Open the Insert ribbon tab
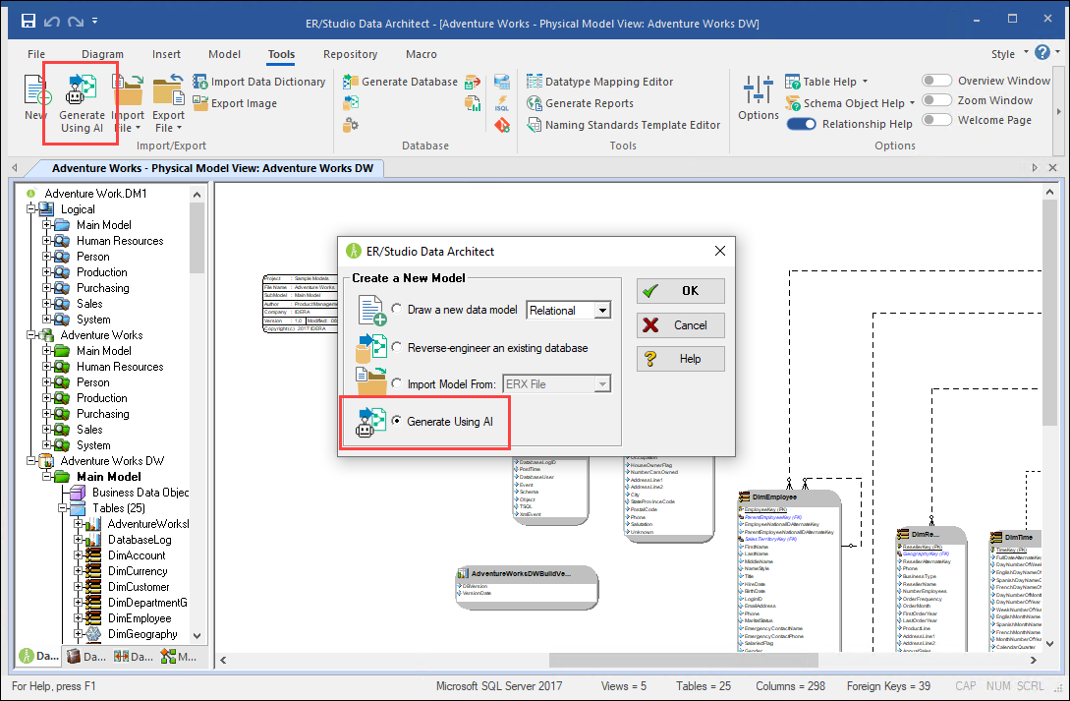Image resolution: width=1070 pixels, height=701 pixels. [166, 54]
